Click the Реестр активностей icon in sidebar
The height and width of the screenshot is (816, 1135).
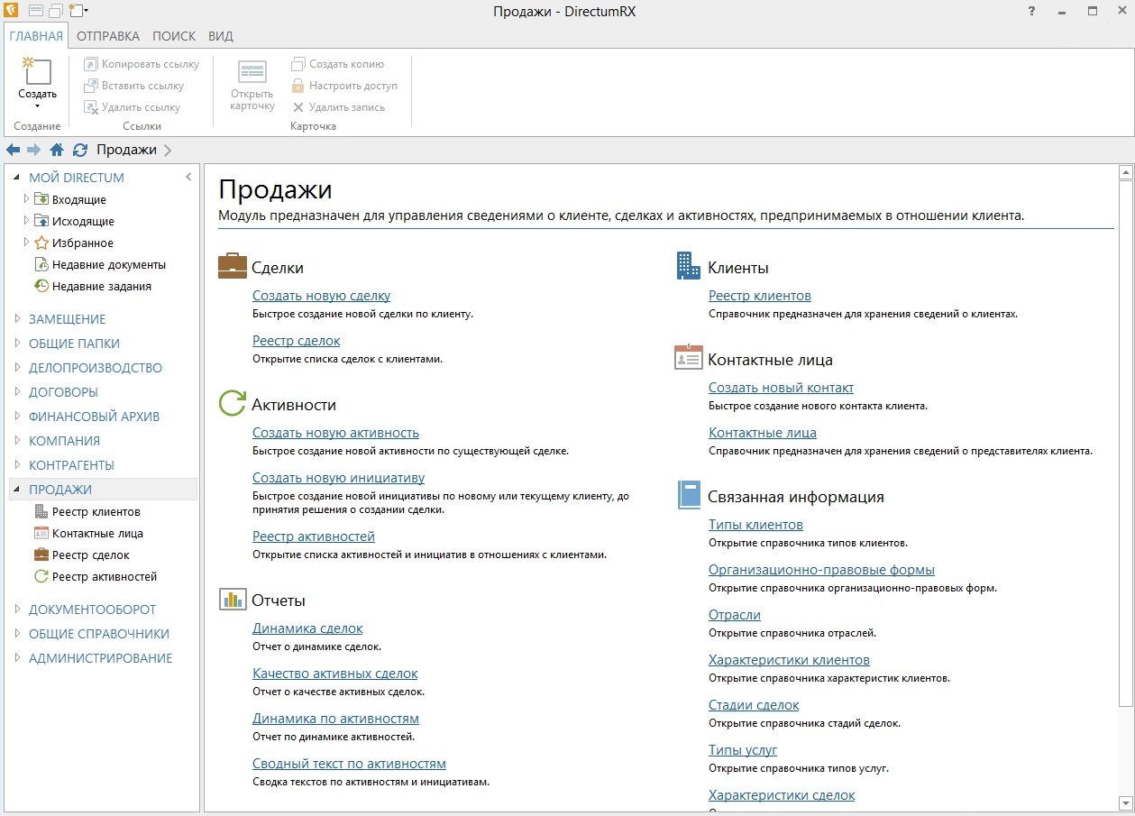coord(41,576)
